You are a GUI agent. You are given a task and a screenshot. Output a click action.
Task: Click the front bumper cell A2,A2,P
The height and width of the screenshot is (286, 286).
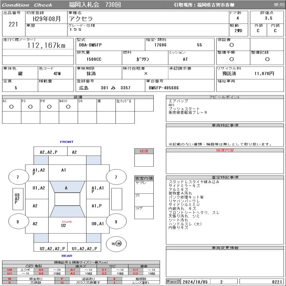tap(48, 152)
